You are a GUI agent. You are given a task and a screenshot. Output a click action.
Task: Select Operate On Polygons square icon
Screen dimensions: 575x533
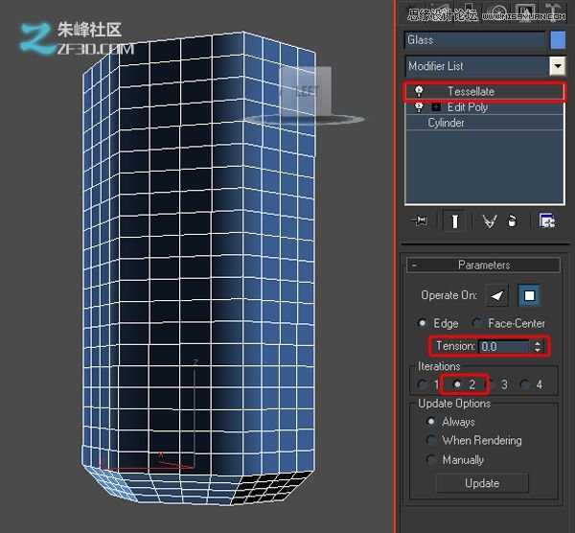(529, 295)
